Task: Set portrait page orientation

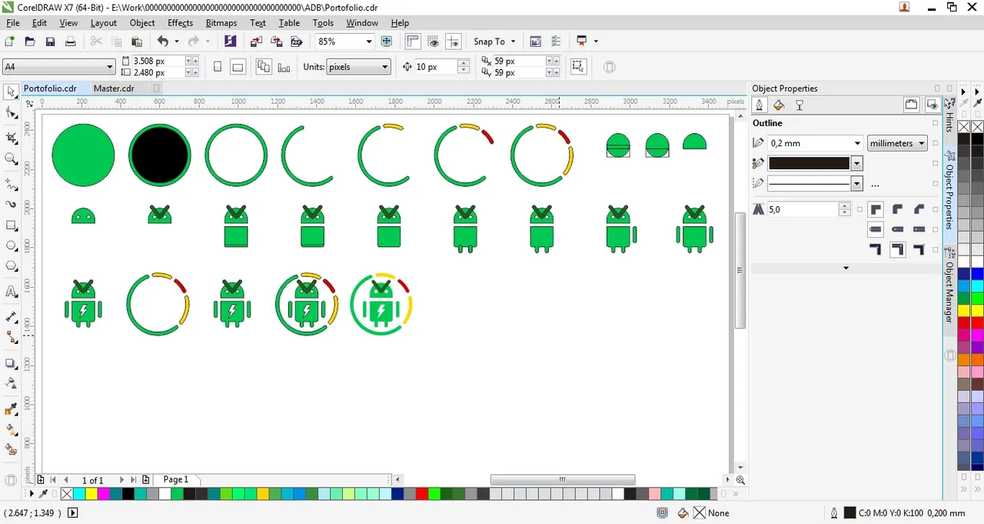Action: (x=218, y=67)
